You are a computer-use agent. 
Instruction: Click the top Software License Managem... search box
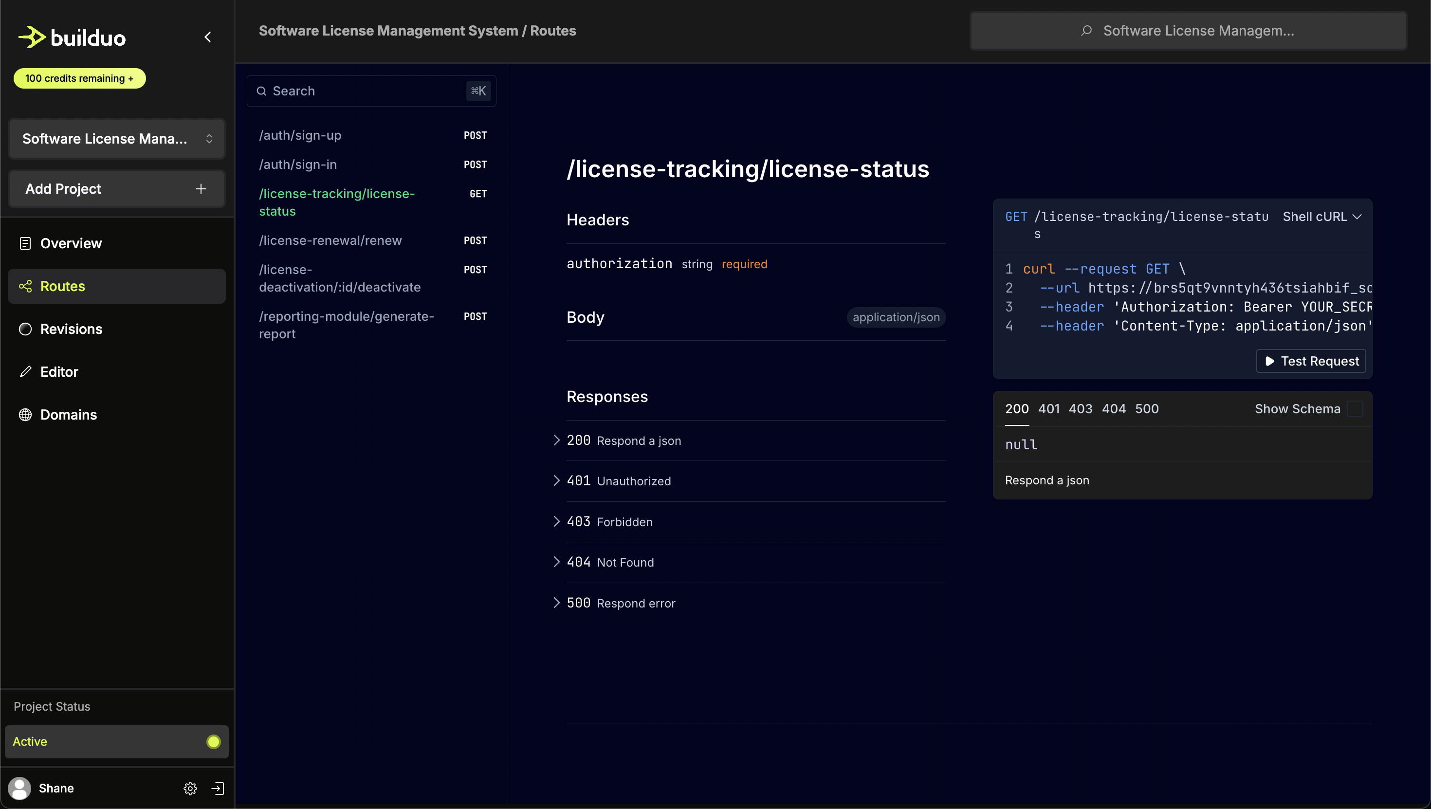[1188, 31]
